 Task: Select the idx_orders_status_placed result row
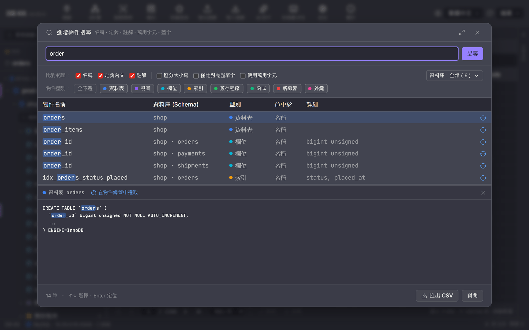coord(264,178)
